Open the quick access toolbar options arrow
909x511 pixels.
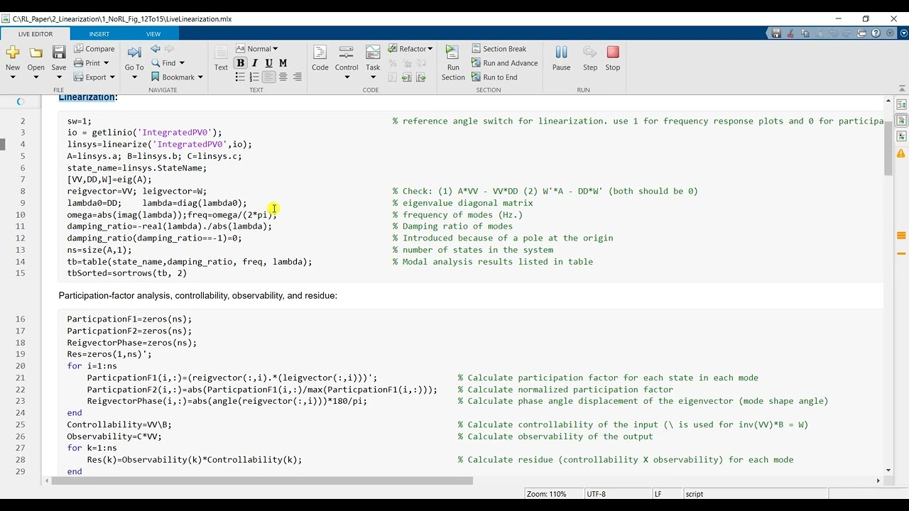891,33
